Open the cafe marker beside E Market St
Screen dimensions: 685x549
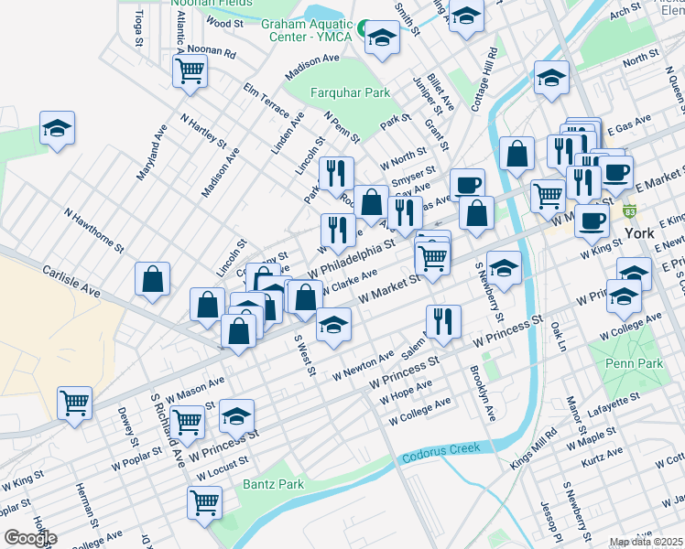coord(616,174)
